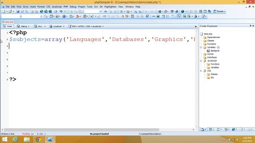Click the checkbox form element icon
Image resolution: width=255 pixels, height=143 pixels.
click(147, 16)
